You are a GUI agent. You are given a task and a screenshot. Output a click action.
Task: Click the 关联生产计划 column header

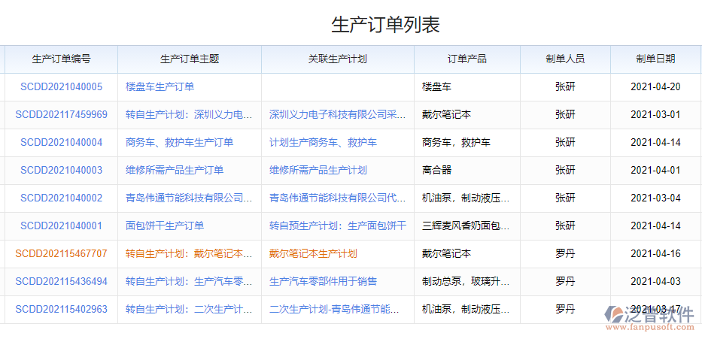(338, 59)
